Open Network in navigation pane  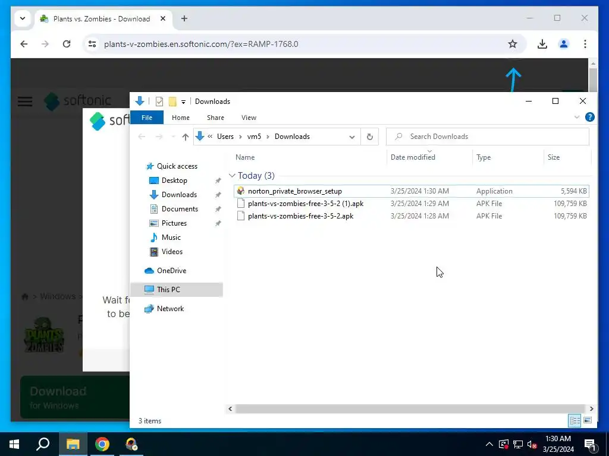170,309
